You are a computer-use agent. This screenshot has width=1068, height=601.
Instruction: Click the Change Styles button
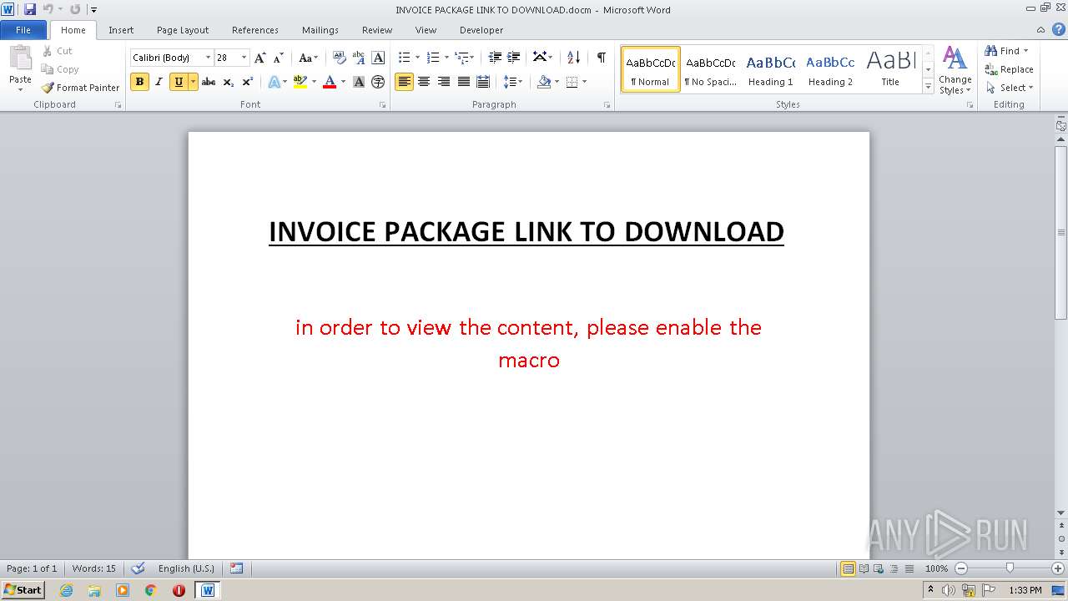tap(955, 70)
